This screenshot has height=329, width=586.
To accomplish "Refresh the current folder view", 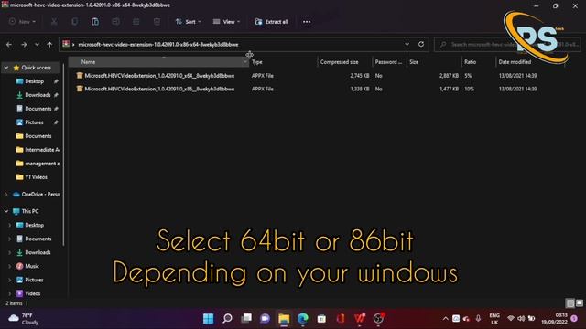I will click(421, 44).
